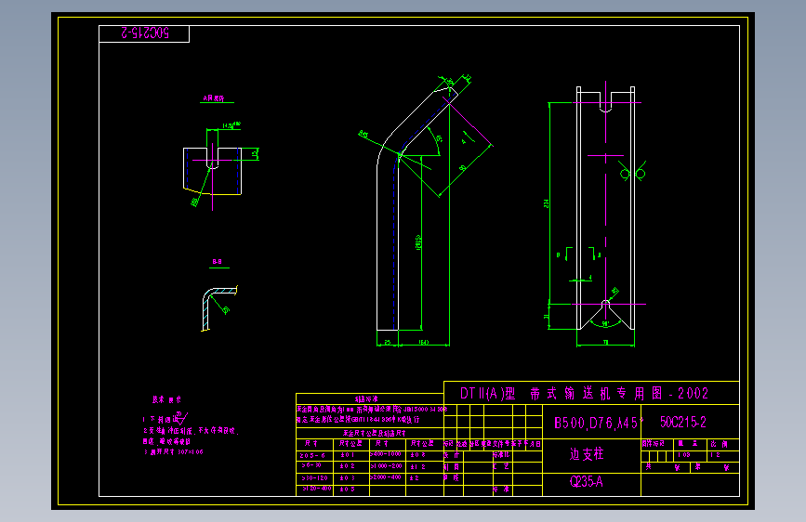Select the 'B-B' section view label
Viewport: 806px width, 522px height.
coord(217,262)
